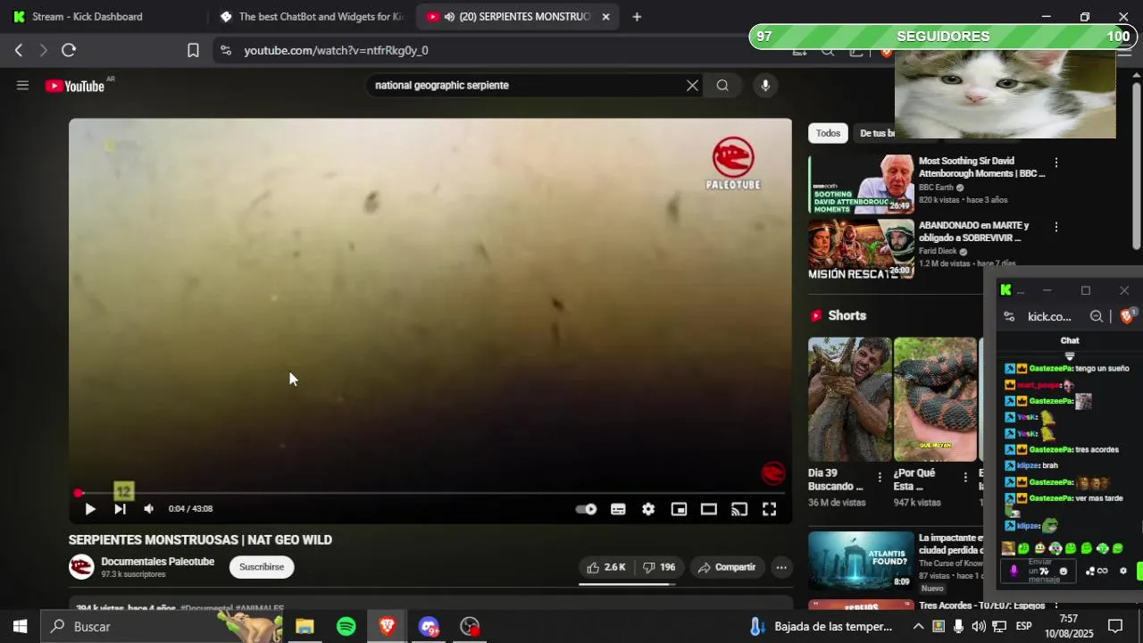Screen dimensions: 1143x643
Task: Click the Compartir share button
Action: [x=727, y=567]
